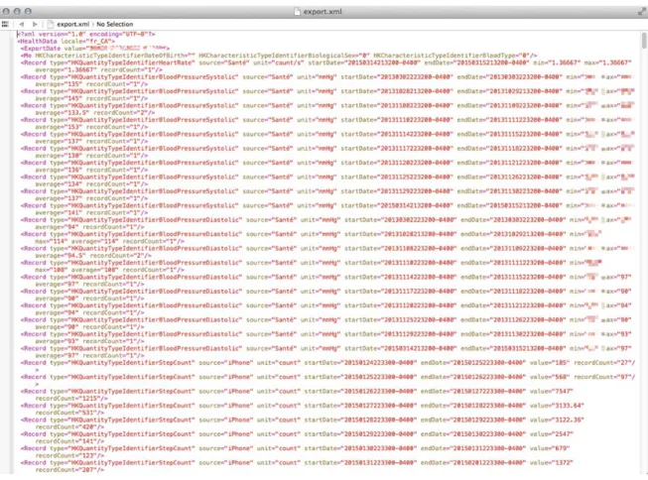648x480 pixels.
Task: Go forward with the right arrow
Action: (35, 24)
